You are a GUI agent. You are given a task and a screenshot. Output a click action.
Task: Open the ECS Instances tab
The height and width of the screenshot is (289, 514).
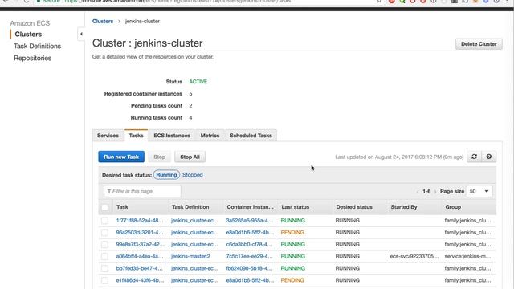pyautogui.click(x=172, y=136)
